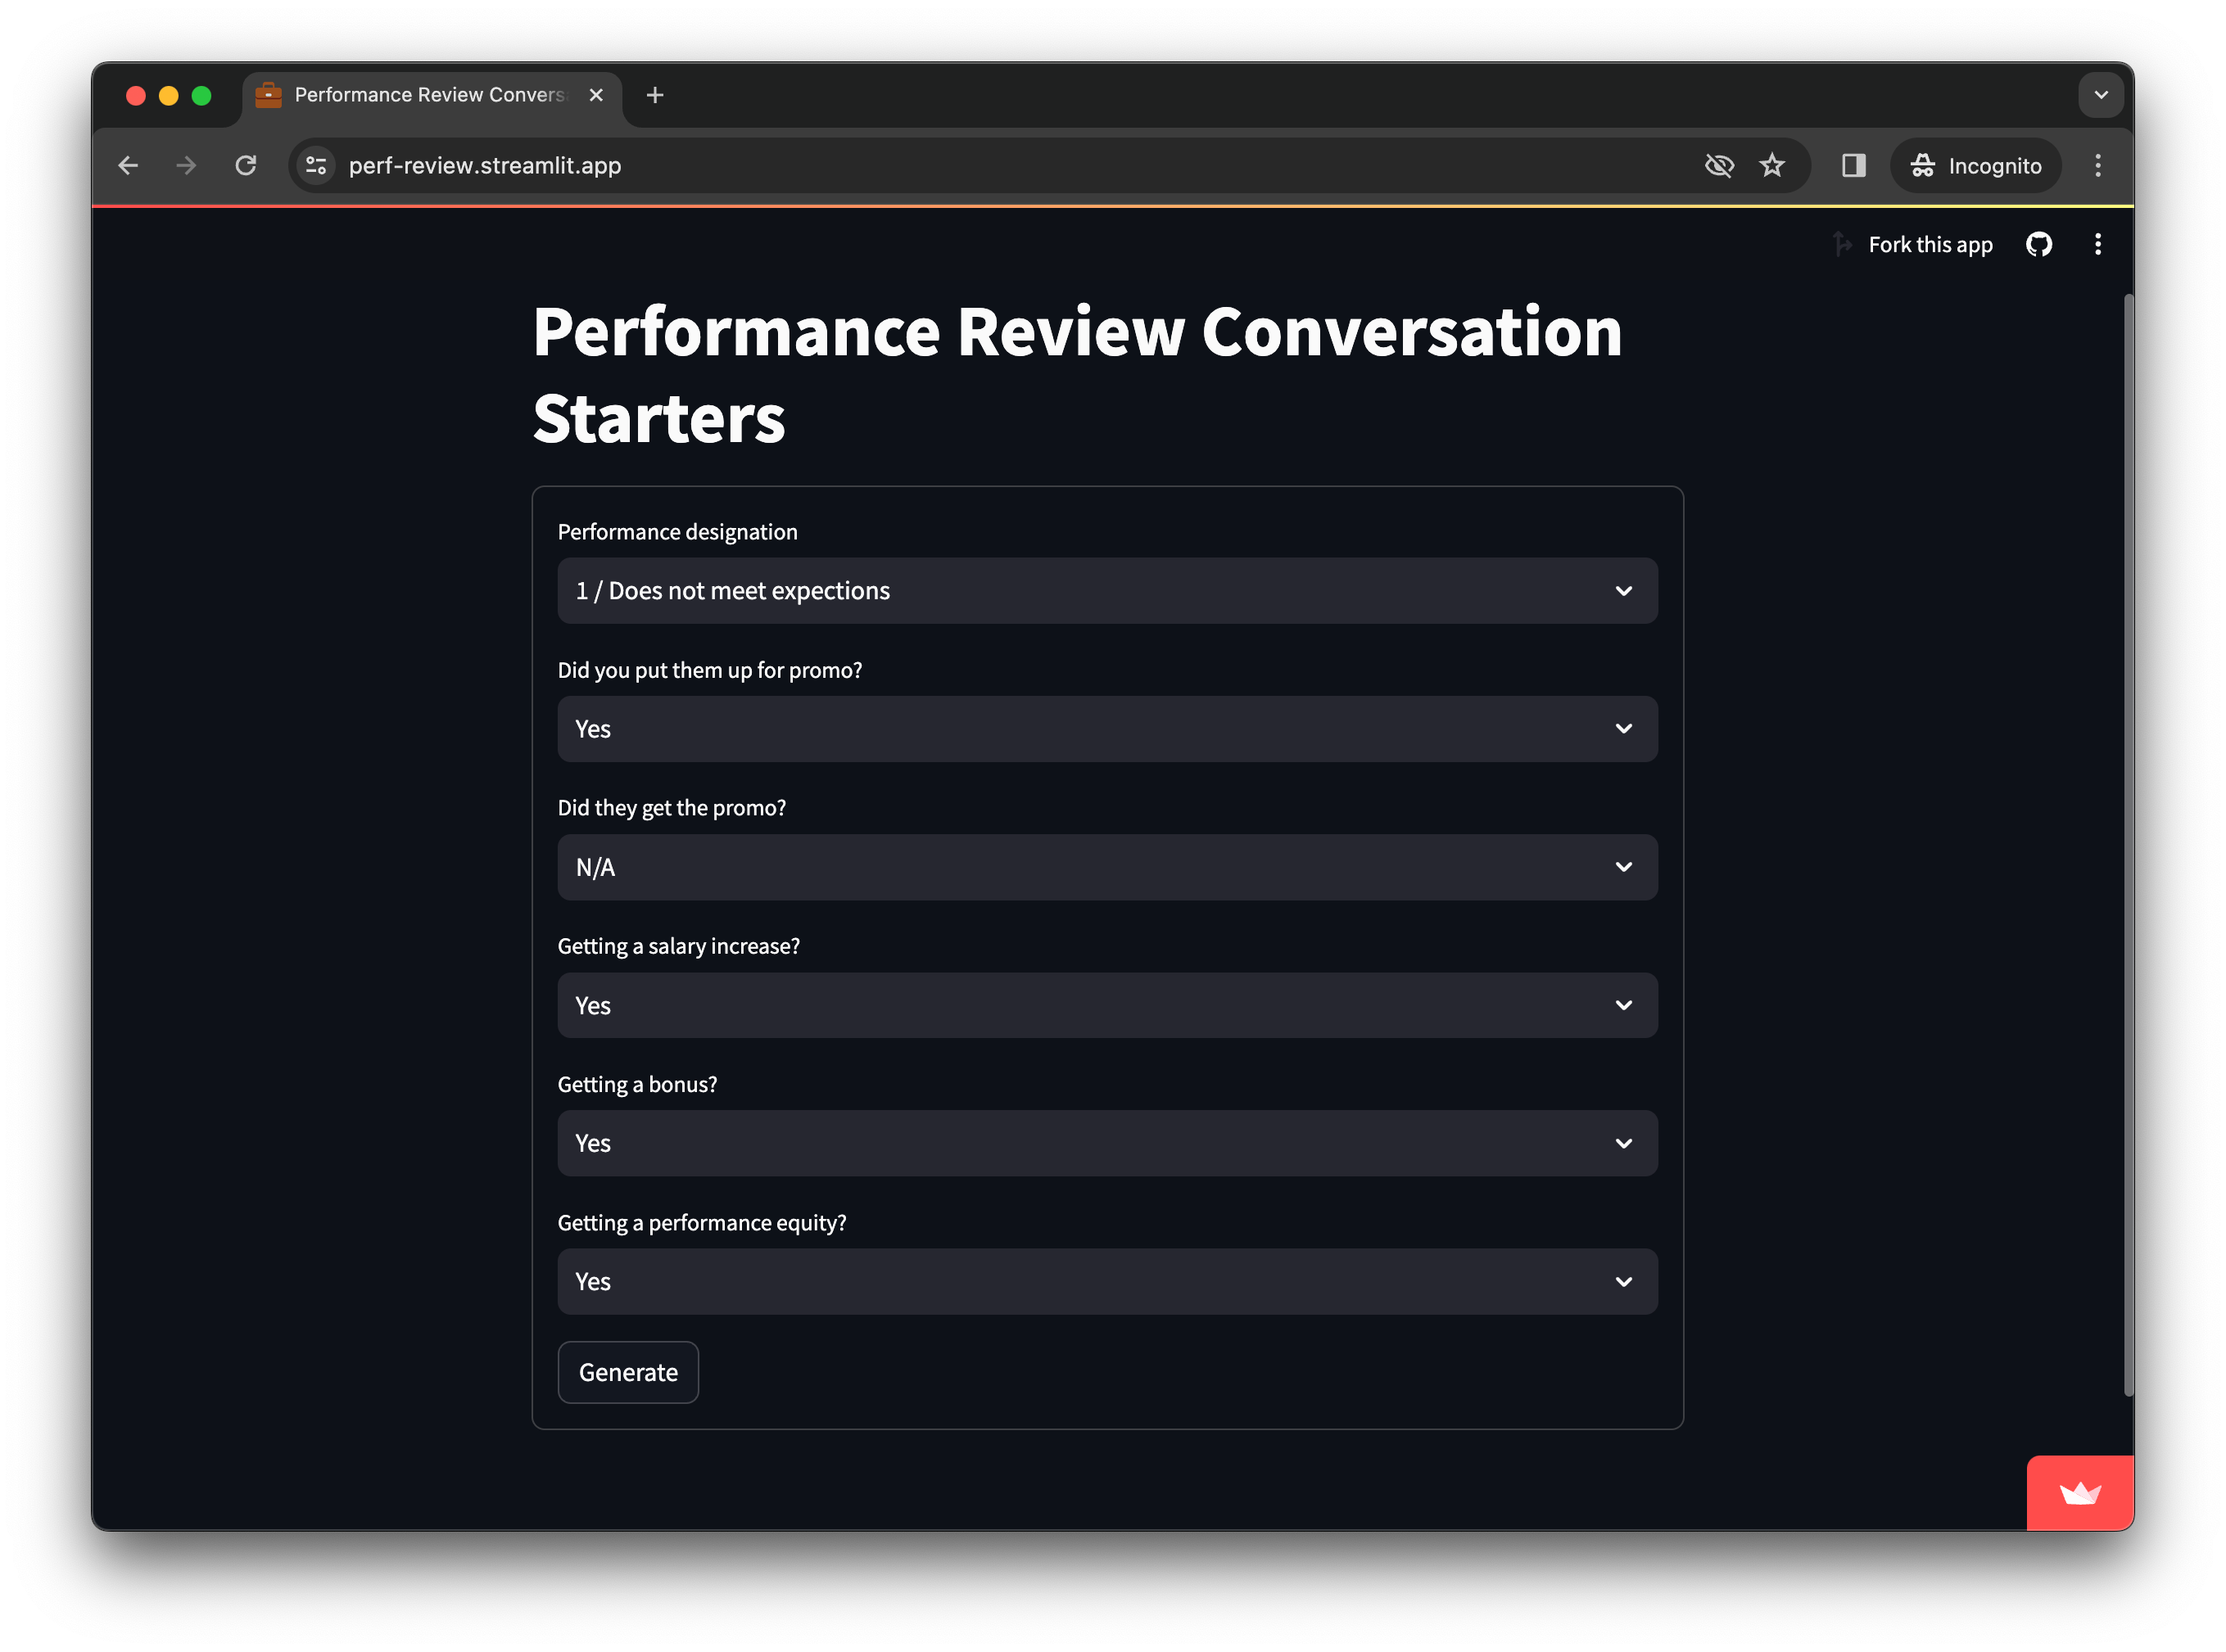This screenshot has height=1652, width=2226.
Task: Expand the tab search dropdown
Action: (x=2100, y=95)
